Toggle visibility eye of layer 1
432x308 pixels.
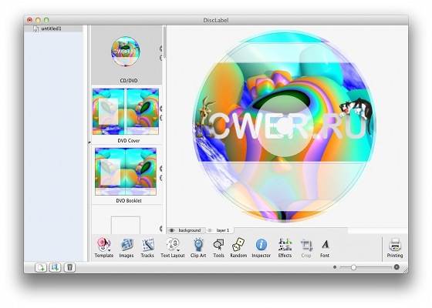coord(210,230)
